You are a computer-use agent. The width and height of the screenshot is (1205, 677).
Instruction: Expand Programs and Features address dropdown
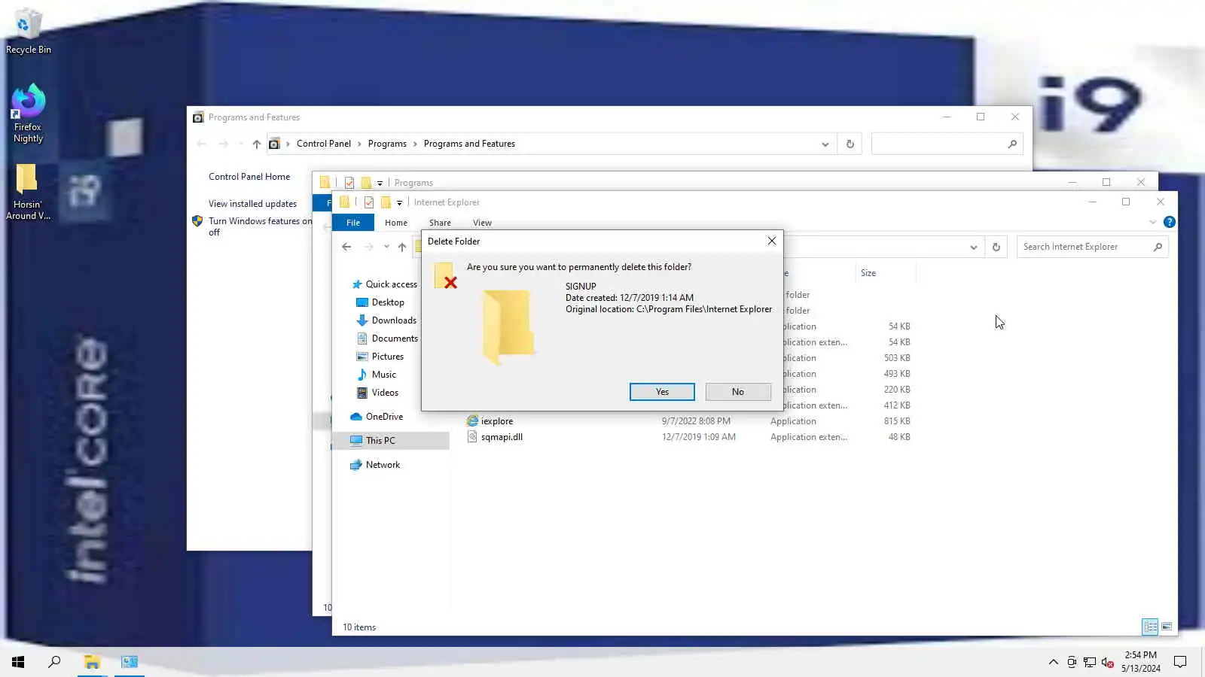pos(825,144)
